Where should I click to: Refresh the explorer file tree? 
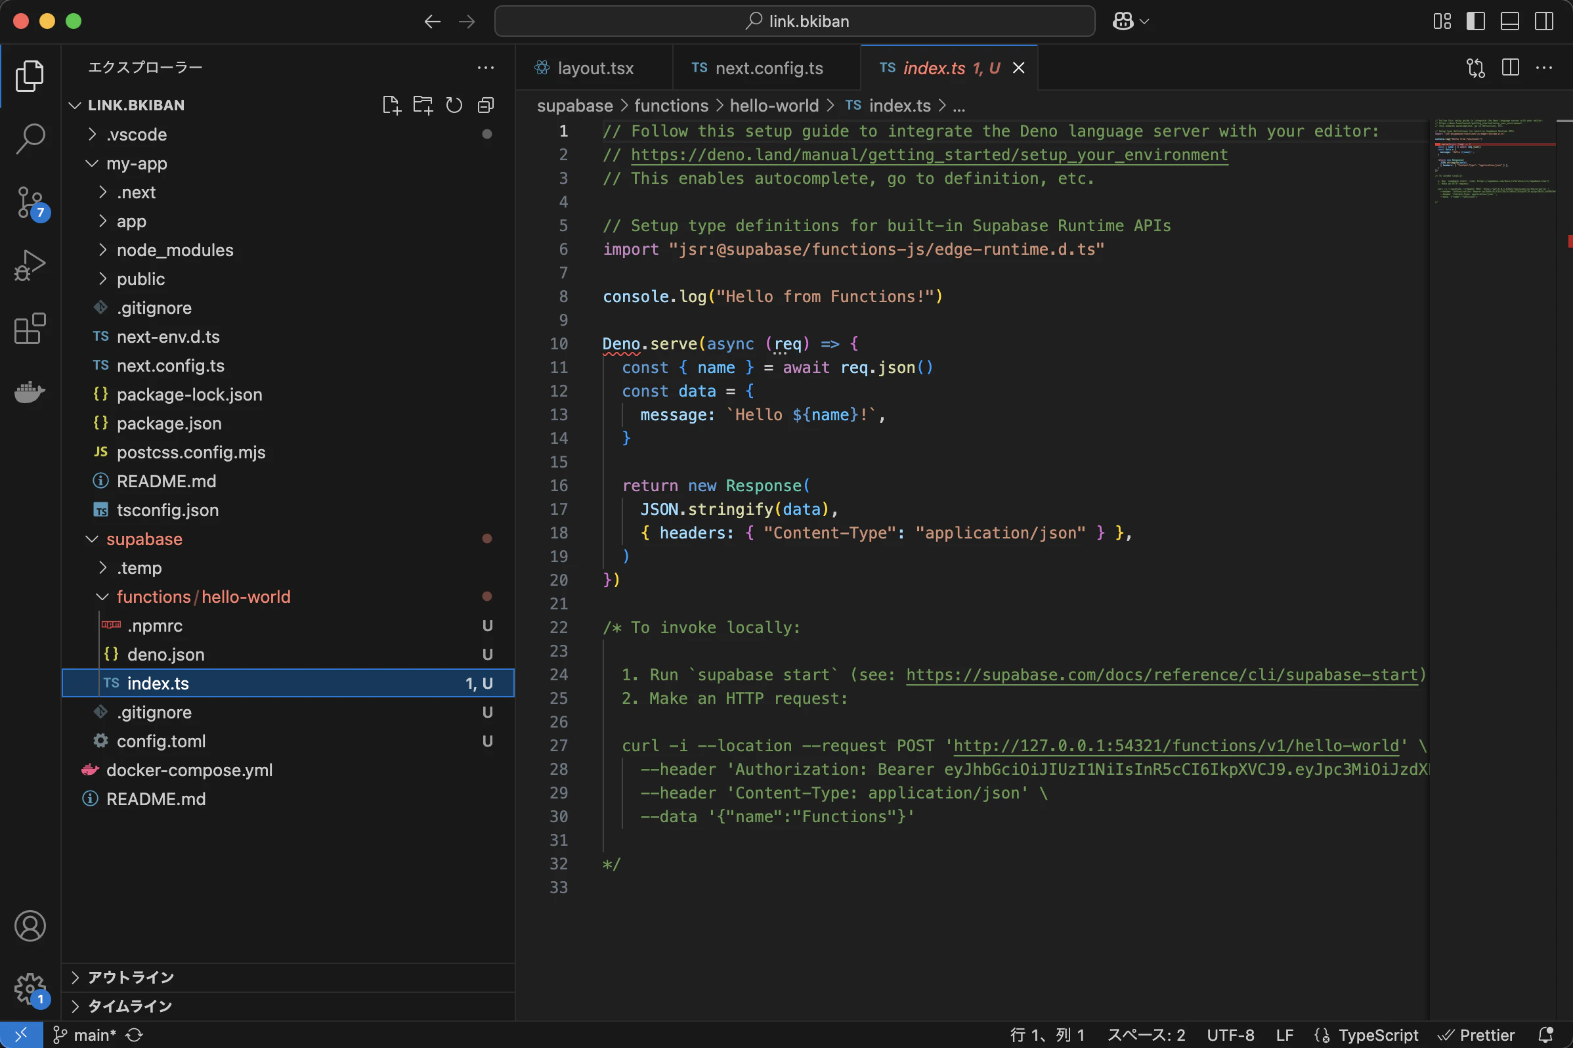tap(454, 105)
